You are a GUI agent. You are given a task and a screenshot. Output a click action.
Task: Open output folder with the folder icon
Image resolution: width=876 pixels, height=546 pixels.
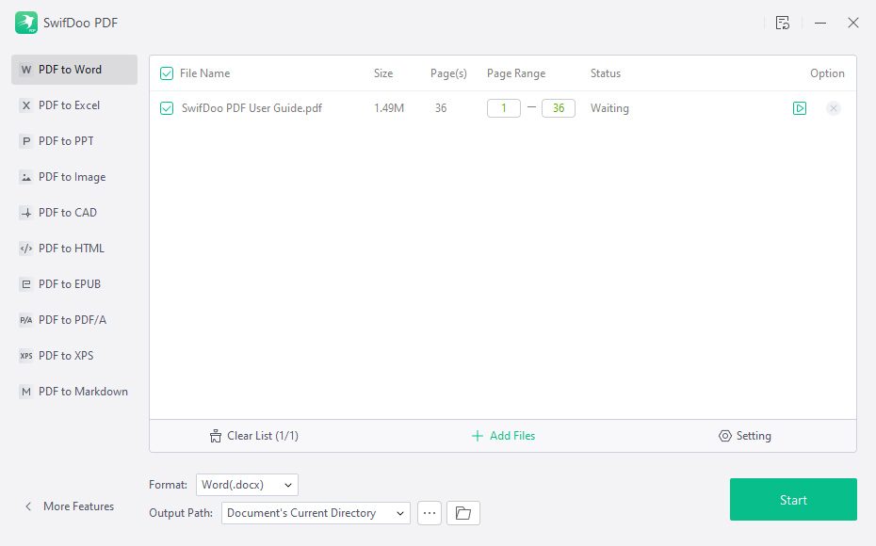463,513
